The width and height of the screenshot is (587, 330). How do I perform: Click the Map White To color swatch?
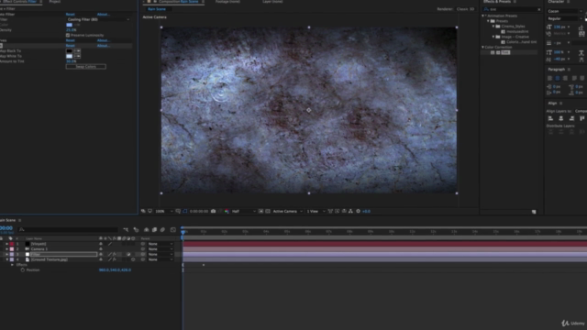[x=70, y=56]
